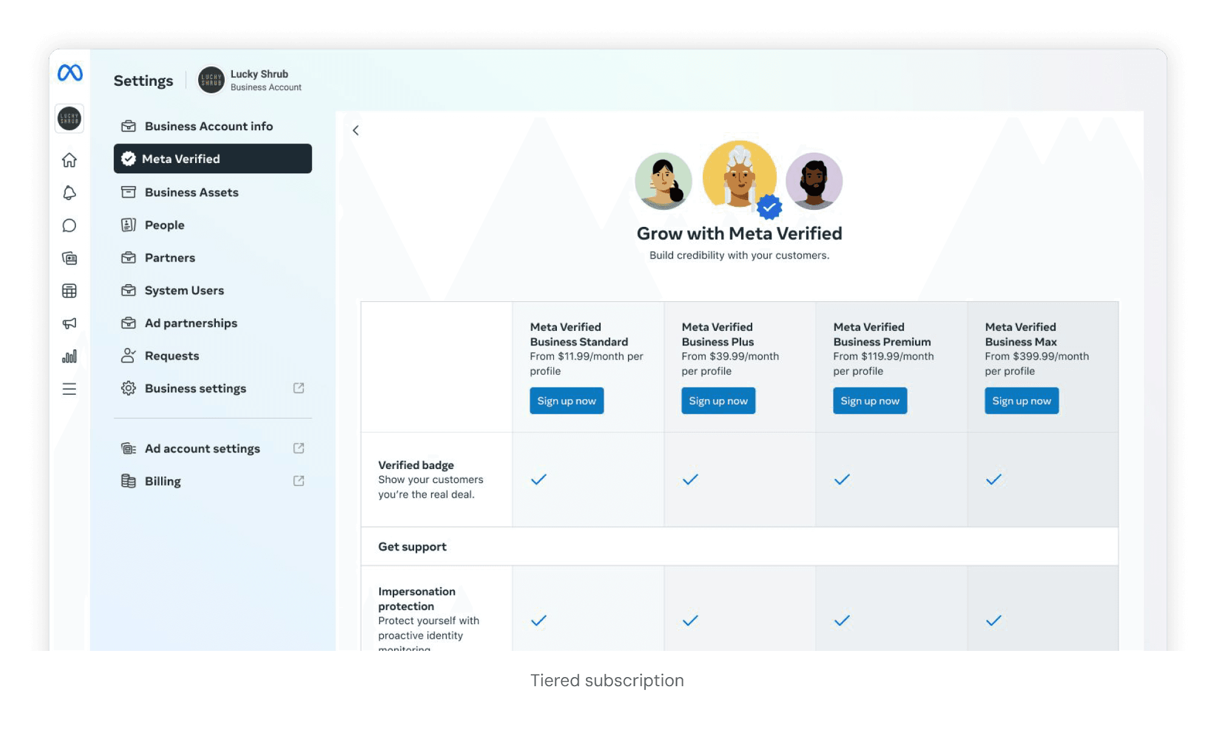Open Business Assets settings section

pyautogui.click(x=191, y=192)
